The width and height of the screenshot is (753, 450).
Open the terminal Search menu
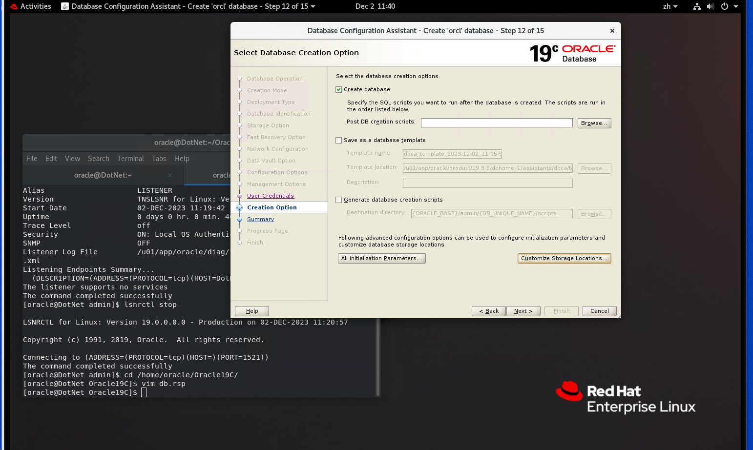pyautogui.click(x=99, y=159)
